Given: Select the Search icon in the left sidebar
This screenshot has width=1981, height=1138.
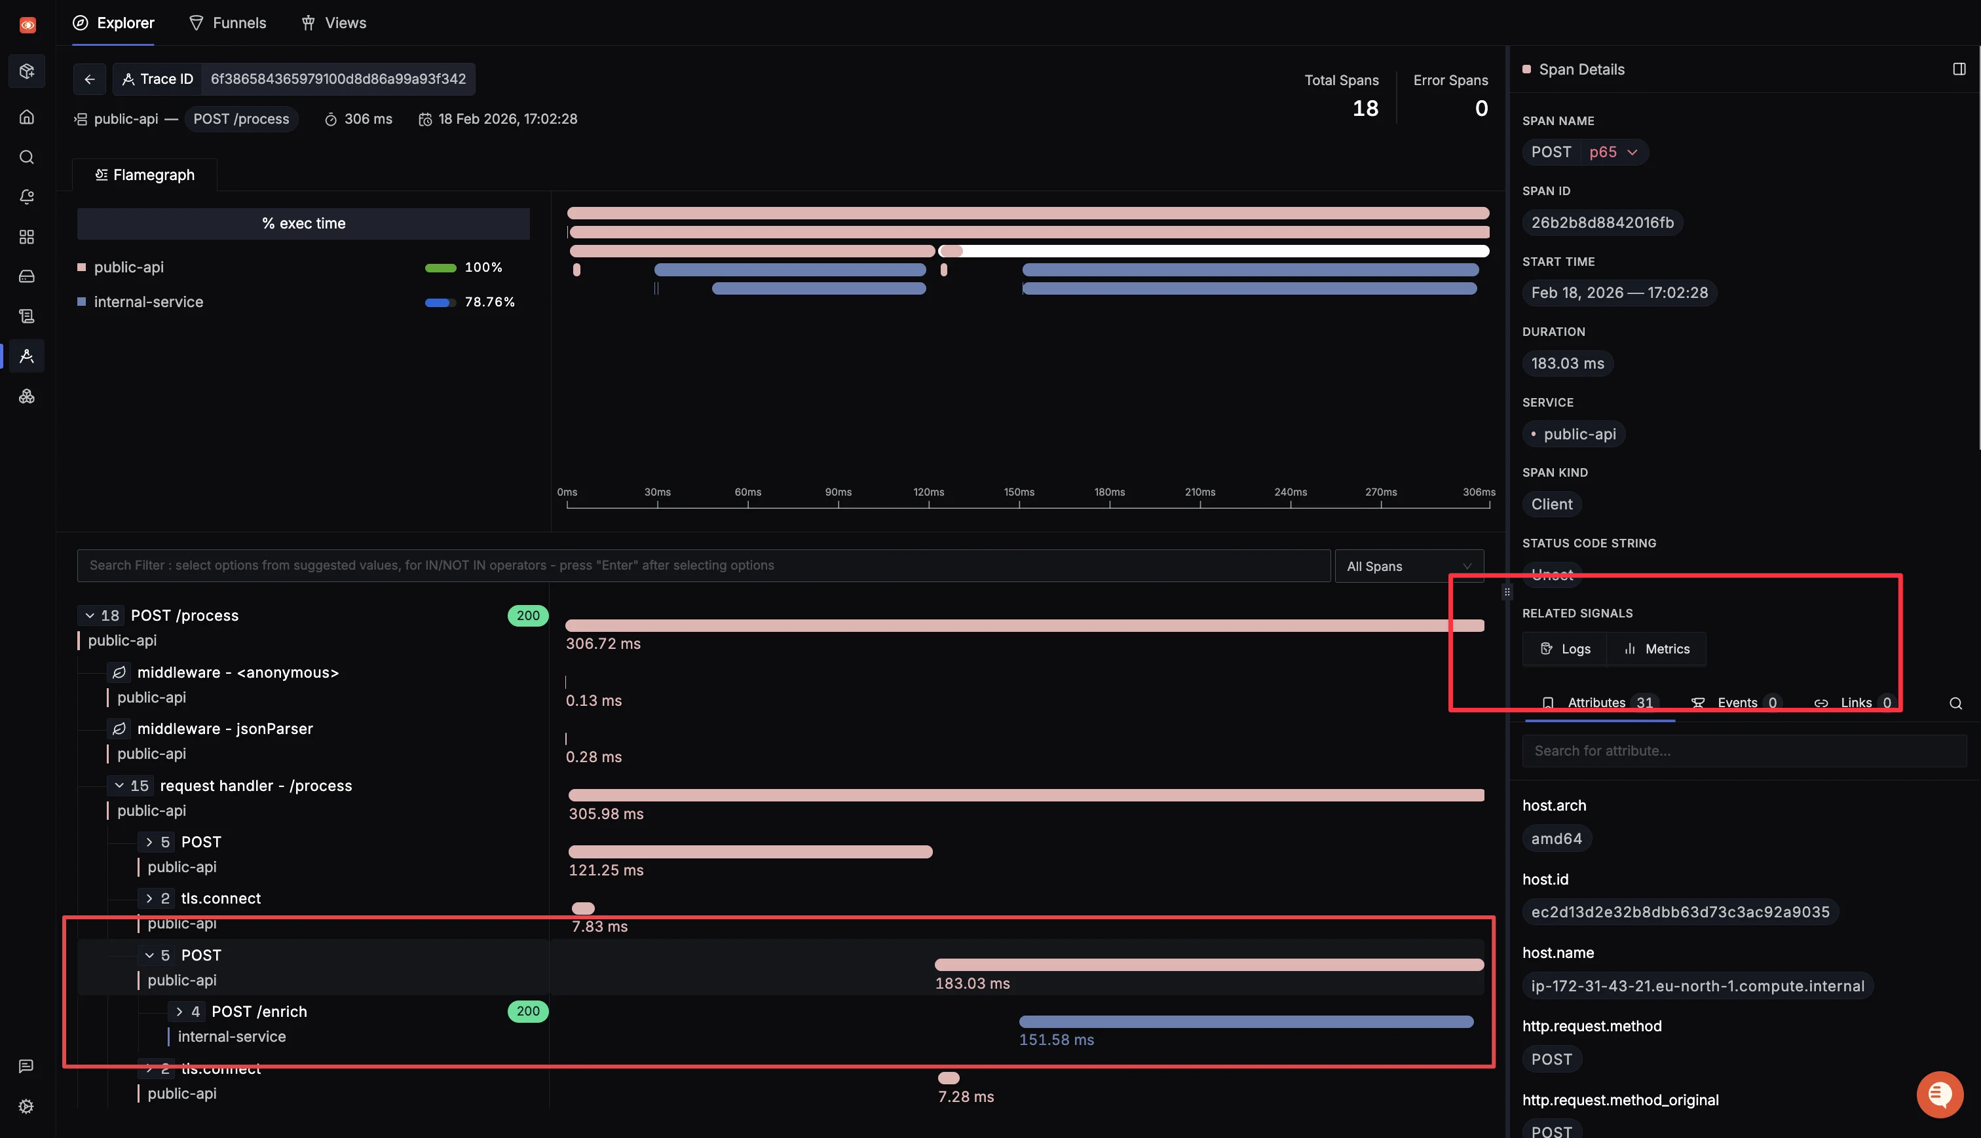Looking at the screenshot, I should click(x=27, y=156).
